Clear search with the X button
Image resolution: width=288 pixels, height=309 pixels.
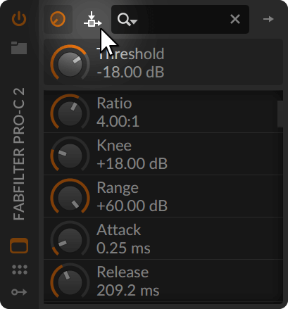coord(235,19)
